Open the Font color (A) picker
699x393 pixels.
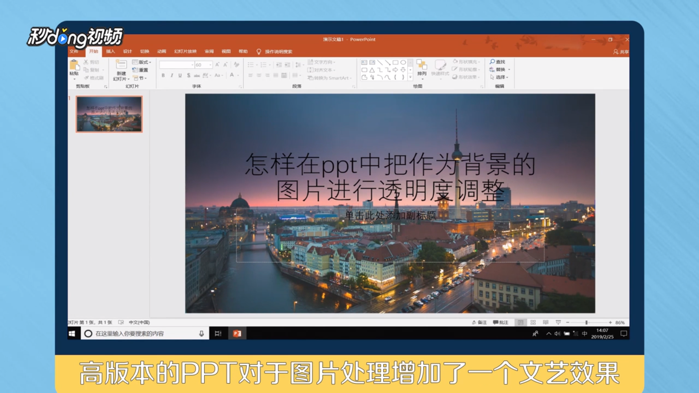[x=234, y=75]
